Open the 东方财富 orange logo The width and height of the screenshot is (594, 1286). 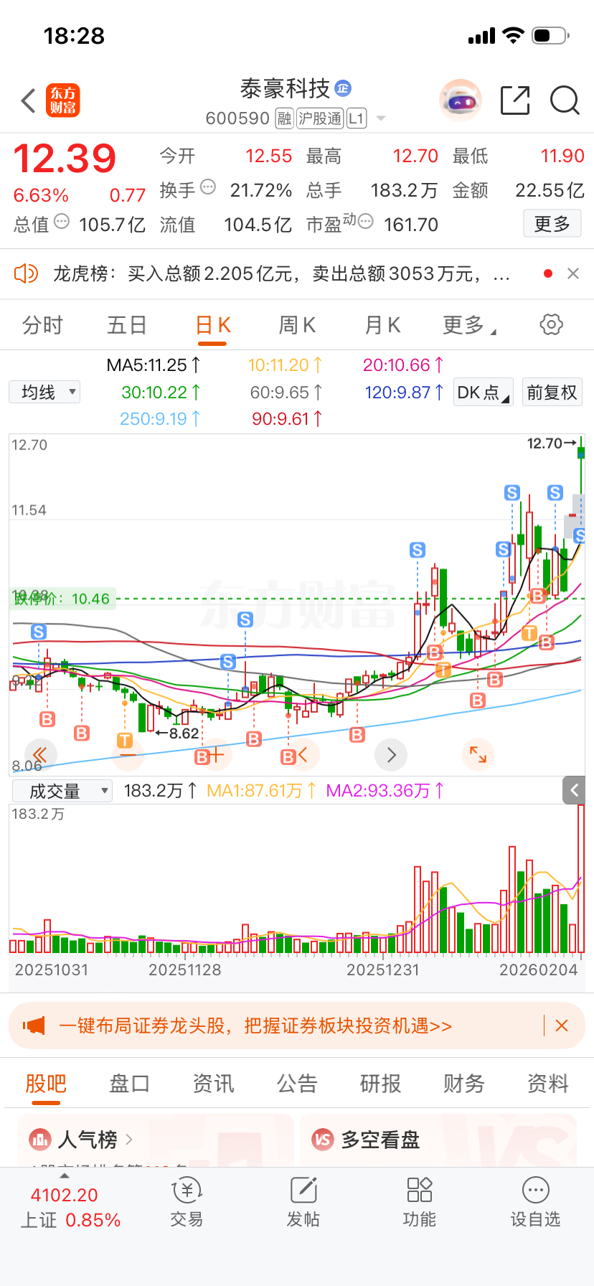pyautogui.click(x=63, y=100)
